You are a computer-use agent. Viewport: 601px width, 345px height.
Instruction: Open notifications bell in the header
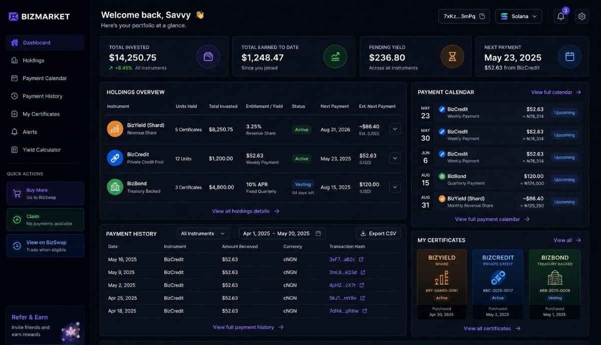tap(560, 16)
